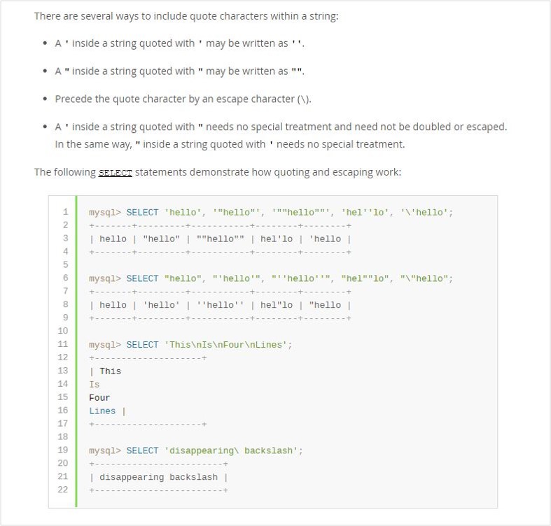Click the bullet about escape character (\)
The image size is (551, 526).
point(183,99)
